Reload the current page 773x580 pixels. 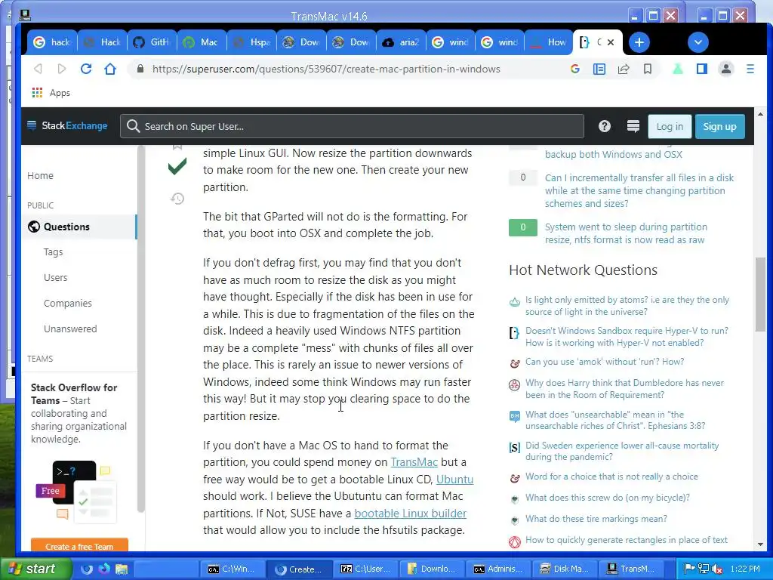[x=86, y=69]
